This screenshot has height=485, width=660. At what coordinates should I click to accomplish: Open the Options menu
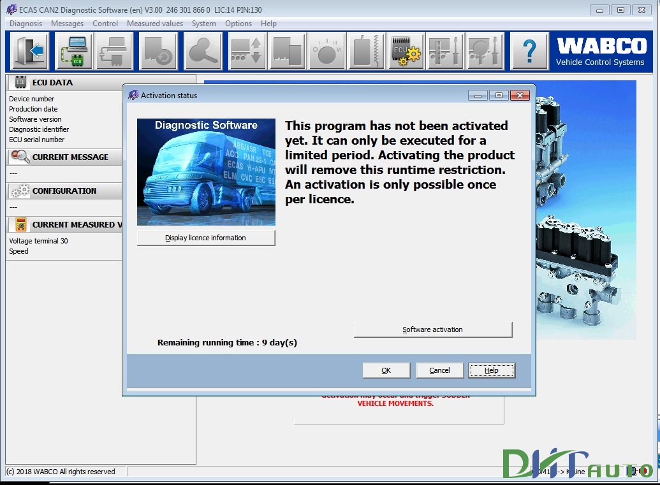pyautogui.click(x=238, y=24)
